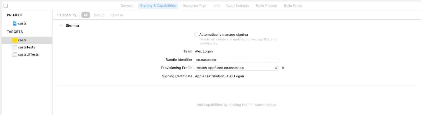Enable Automatically manage signing checkbox
The image size is (421, 115).
pyautogui.click(x=196, y=34)
